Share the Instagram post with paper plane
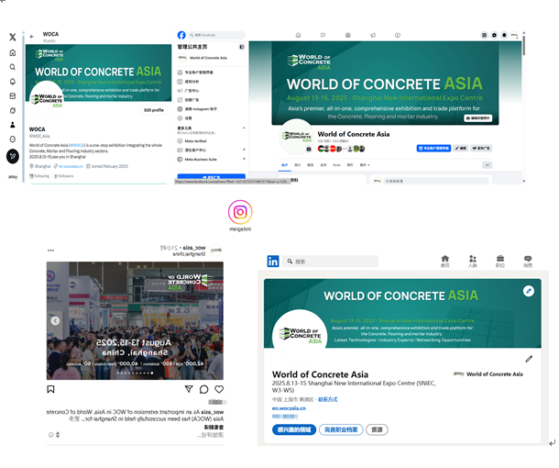The width and height of the screenshot is (559, 468). click(189, 389)
